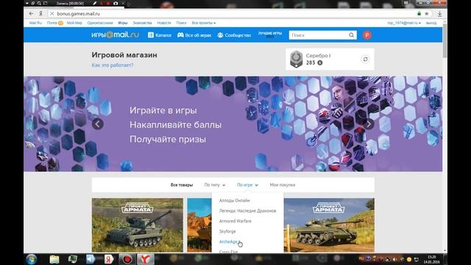
Task: Go to next banner slide
Action: click(369, 124)
